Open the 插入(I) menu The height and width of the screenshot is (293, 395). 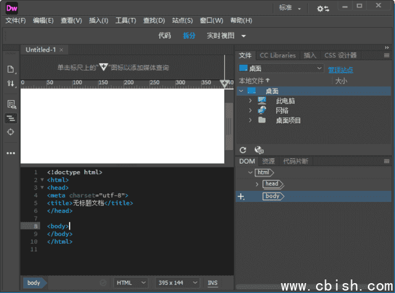click(99, 20)
